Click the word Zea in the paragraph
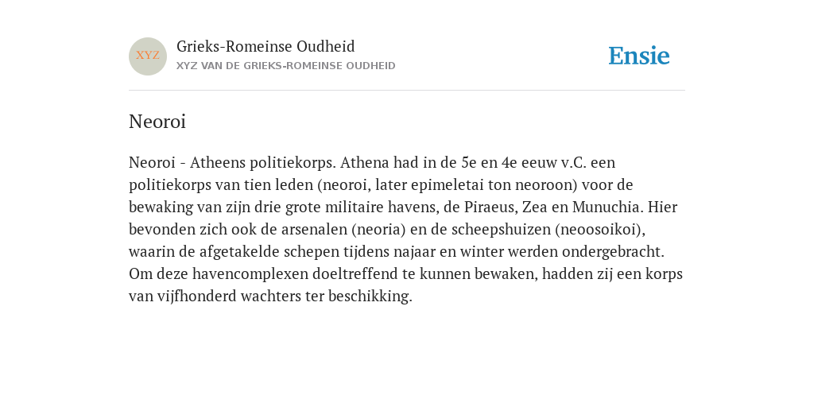The height and width of the screenshot is (407, 814). 533,207
